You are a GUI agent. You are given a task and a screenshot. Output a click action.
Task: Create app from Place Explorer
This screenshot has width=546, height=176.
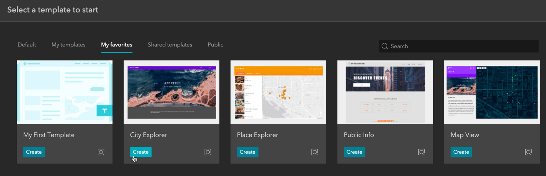pos(248,152)
